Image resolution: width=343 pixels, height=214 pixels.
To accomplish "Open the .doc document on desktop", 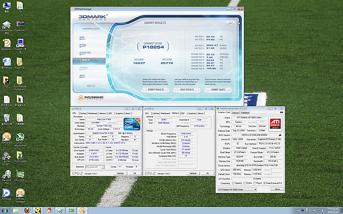I will (6, 63).
